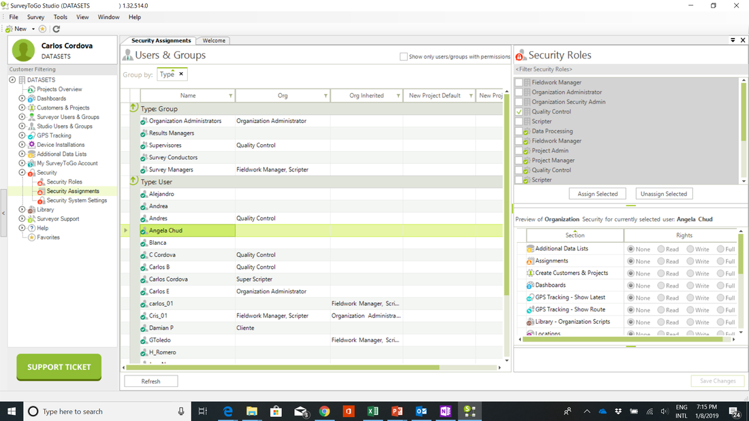The image size is (749, 421).
Task: Open the Chrome icon in the taskbar
Action: [324, 411]
